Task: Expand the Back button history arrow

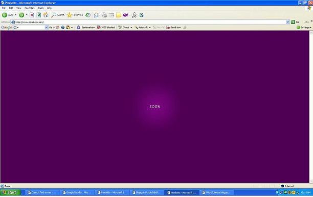Action: [15, 15]
